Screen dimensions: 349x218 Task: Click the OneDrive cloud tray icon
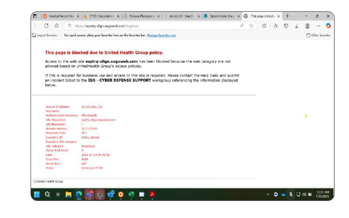tap(283, 194)
